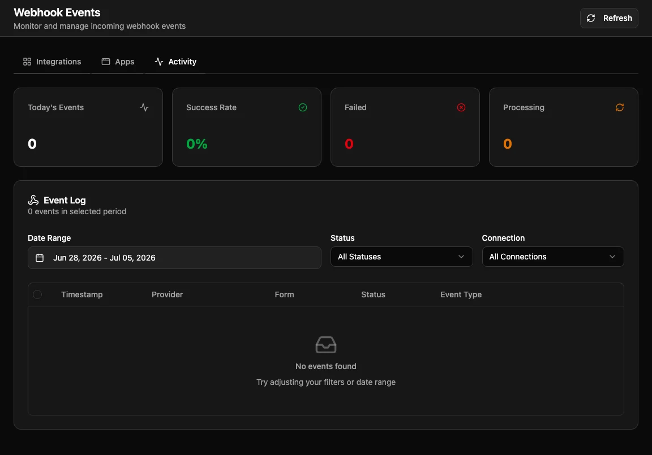The image size is (652, 455).
Task: Select the Activity tab
Action: pyautogui.click(x=175, y=62)
